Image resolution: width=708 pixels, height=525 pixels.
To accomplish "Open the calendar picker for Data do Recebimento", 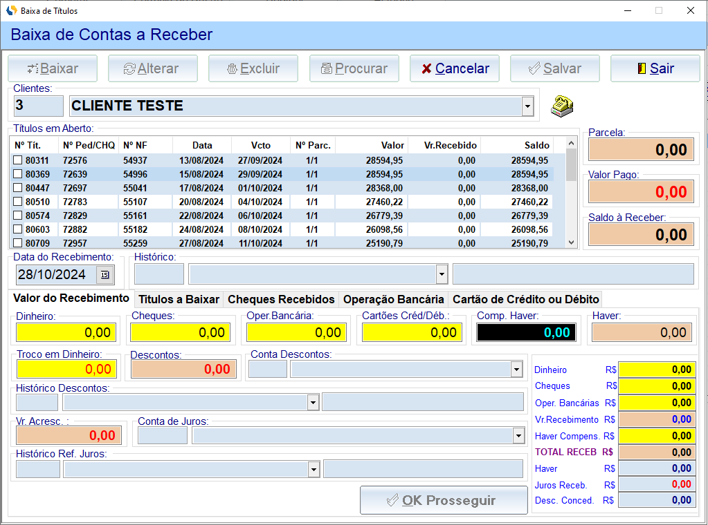I will coord(105,275).
